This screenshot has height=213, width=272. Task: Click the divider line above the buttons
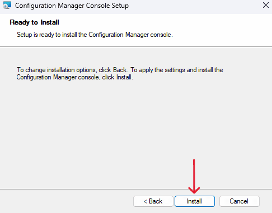[x=136, y=190]
